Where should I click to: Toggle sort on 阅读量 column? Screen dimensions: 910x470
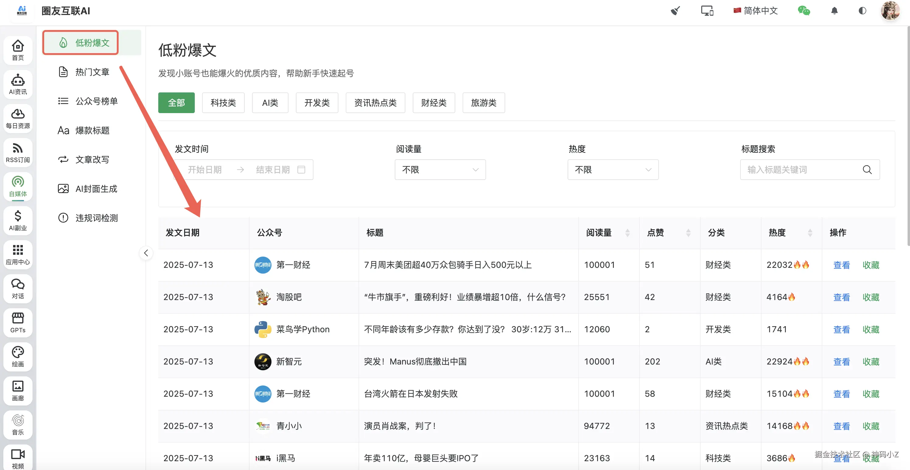point(627,233)
